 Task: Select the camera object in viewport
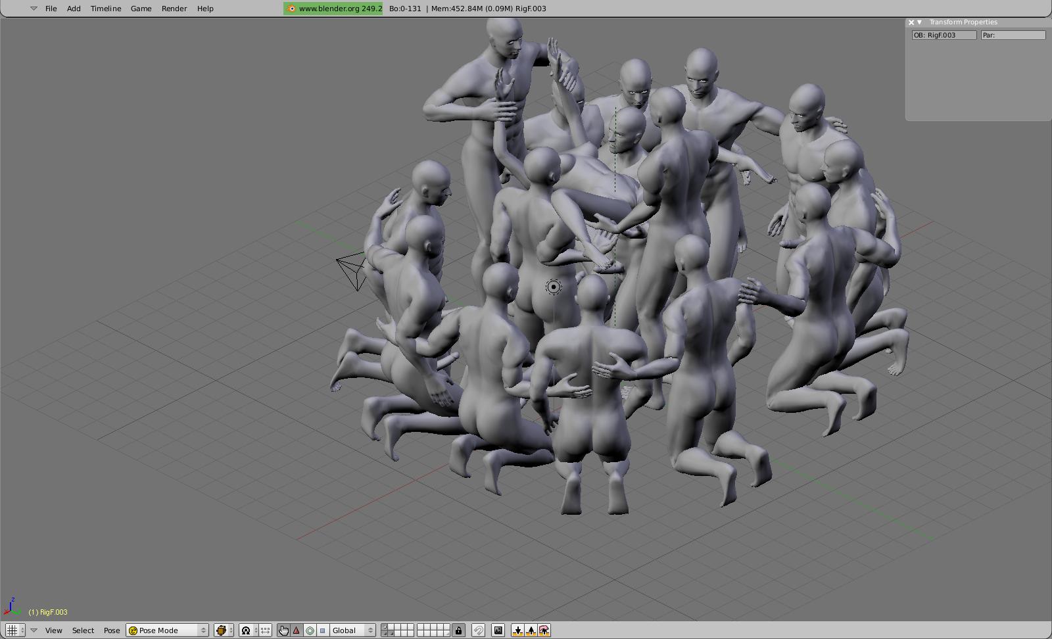click(352, 270)
